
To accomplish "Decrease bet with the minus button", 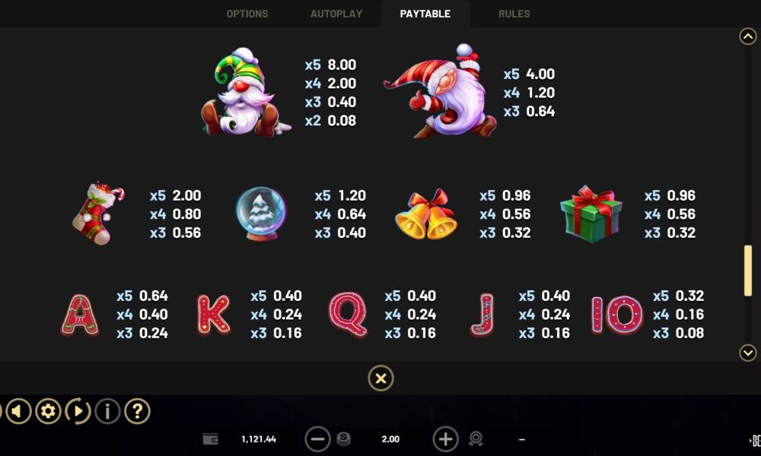I will pos(317,439).
